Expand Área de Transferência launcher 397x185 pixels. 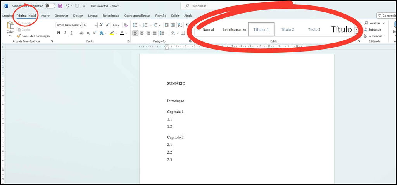click(x=52, y=41)
